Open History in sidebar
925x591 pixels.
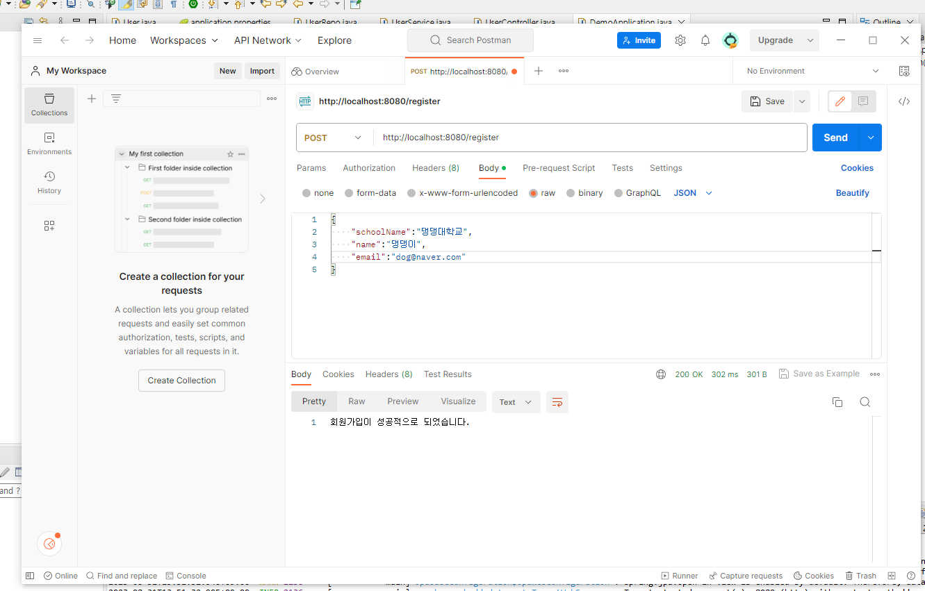(x=49, y=183)
